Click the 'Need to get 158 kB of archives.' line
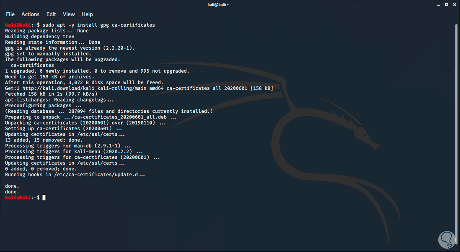The image size is (460, 252). click(50, 77)
